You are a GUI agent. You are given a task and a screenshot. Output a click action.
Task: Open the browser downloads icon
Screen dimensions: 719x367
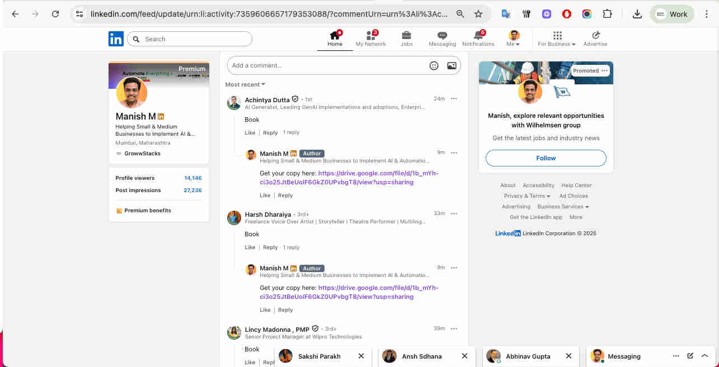[637, 14]
